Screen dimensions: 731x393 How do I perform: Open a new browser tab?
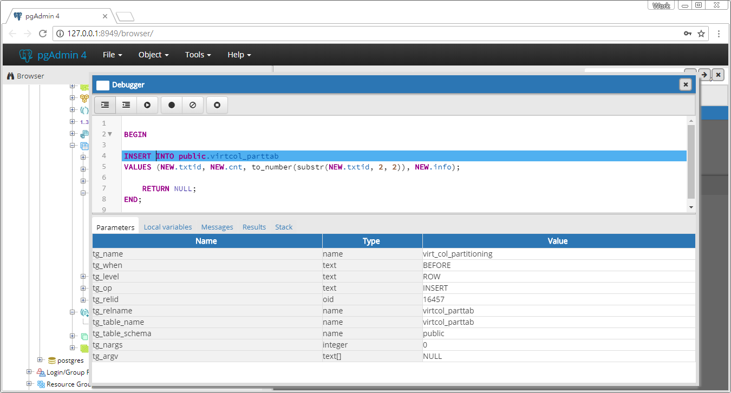click(x=125, y=16)
